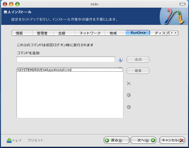Click the nLite logo in header
The image size is (189, 148).
coord(173,16)
